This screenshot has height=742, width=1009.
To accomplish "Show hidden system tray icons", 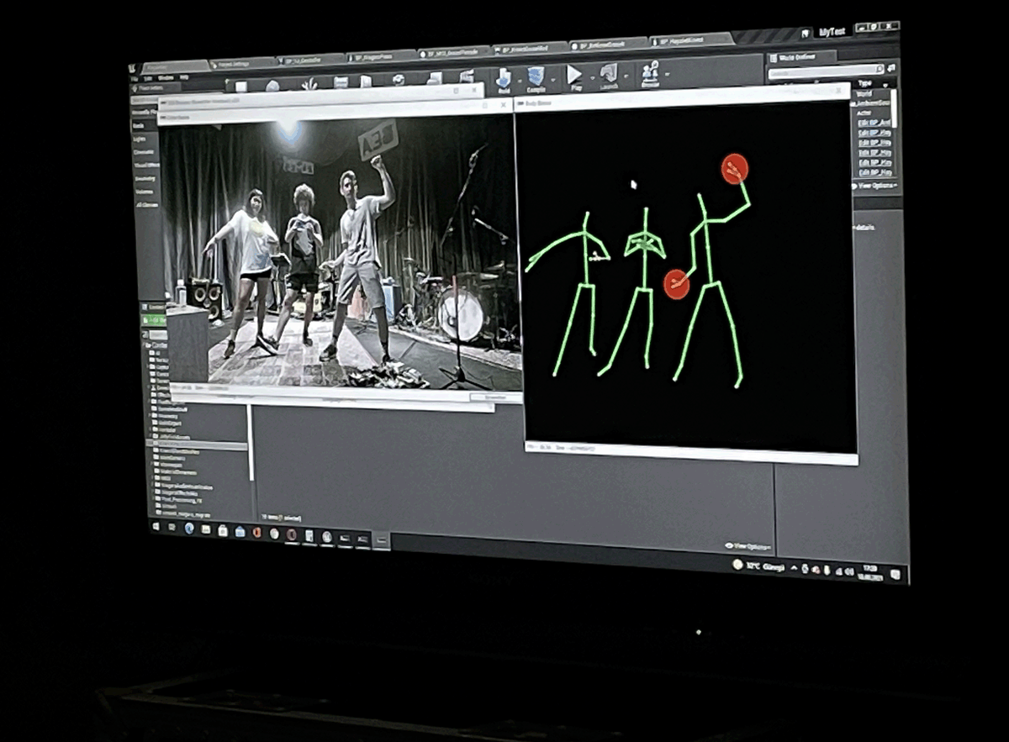I will [794, 568].
